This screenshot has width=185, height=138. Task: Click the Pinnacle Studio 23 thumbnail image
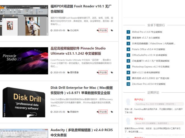(x=24, y=61)
